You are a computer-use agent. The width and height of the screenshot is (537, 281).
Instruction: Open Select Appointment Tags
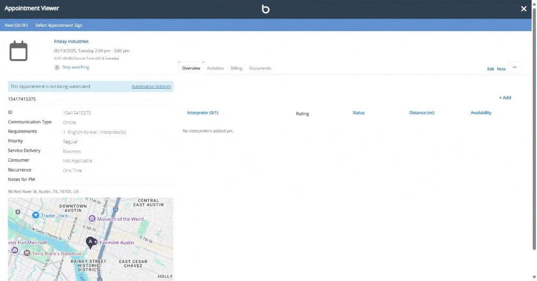click(x=59, y=25)
